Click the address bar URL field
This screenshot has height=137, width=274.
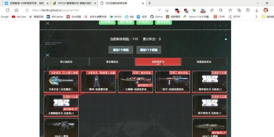pos(91,10)
